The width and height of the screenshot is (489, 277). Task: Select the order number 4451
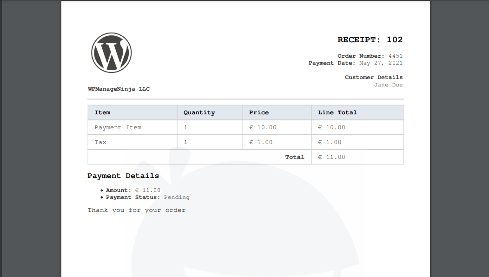click(396, 56)
